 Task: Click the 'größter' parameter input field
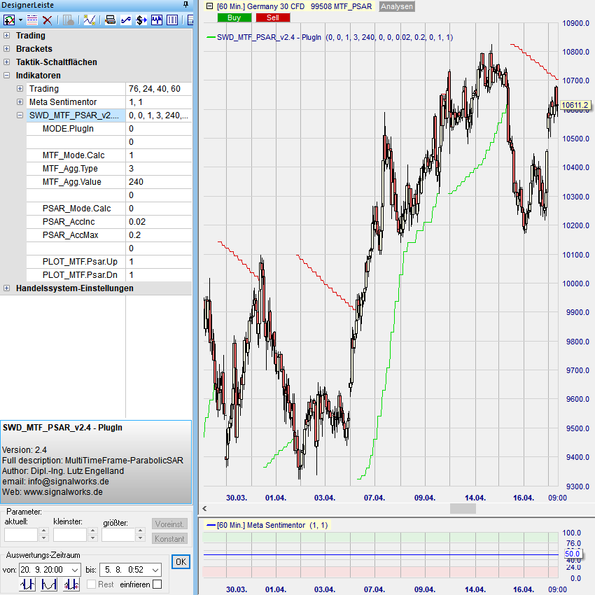[118, 535]
